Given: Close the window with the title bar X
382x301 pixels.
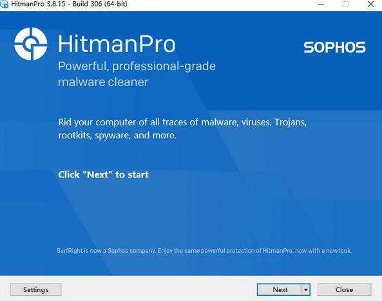Looking at the screenshot, I should tap(370, 4).
